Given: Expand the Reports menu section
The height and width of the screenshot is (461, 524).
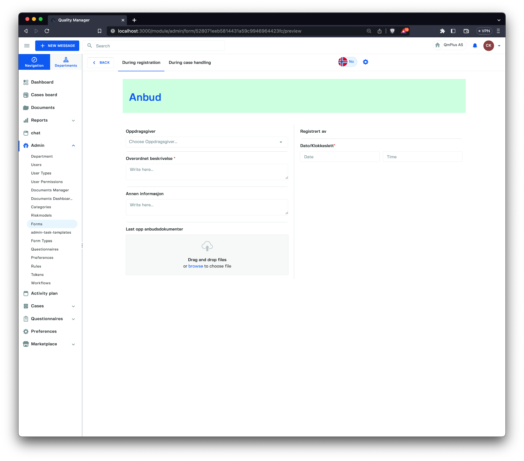Looking at the screenshot, I should coord(73,121).
